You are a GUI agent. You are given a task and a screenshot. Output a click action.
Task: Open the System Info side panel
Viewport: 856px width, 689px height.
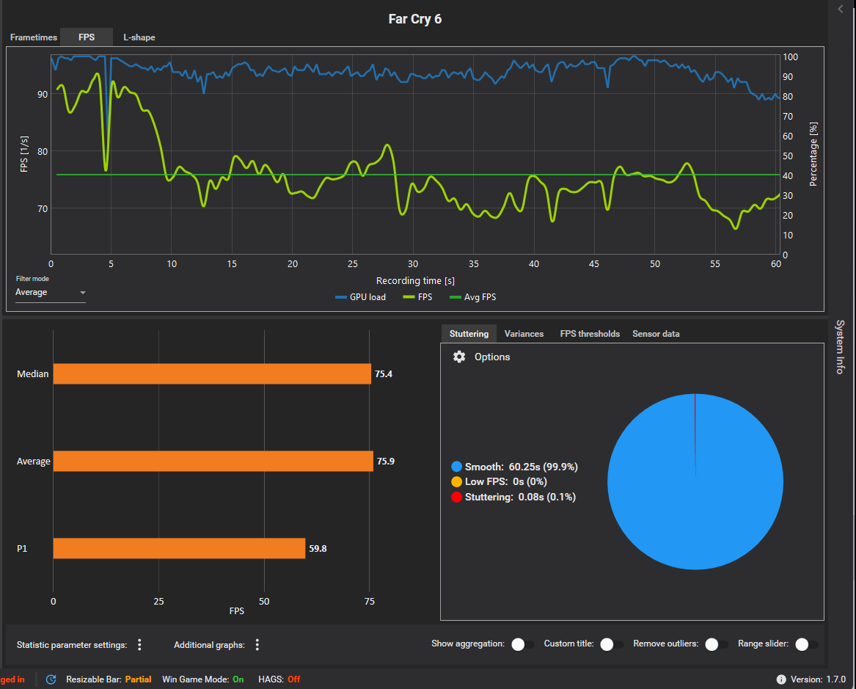coord(840,346)
